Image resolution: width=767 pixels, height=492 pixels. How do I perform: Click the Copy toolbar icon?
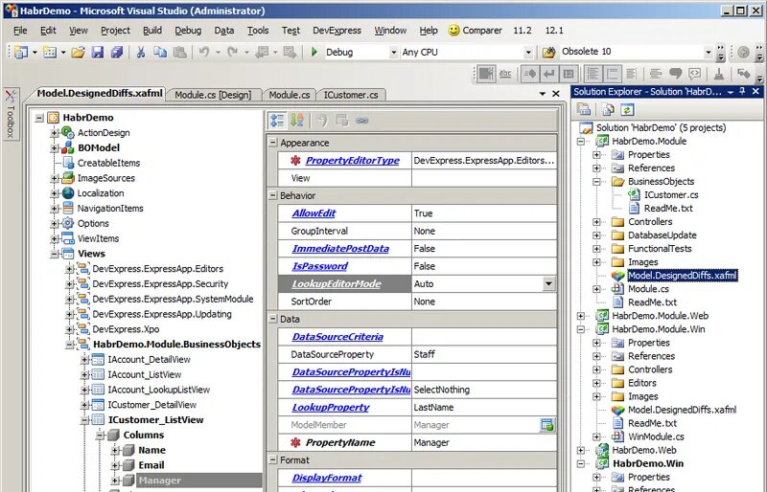160,52
